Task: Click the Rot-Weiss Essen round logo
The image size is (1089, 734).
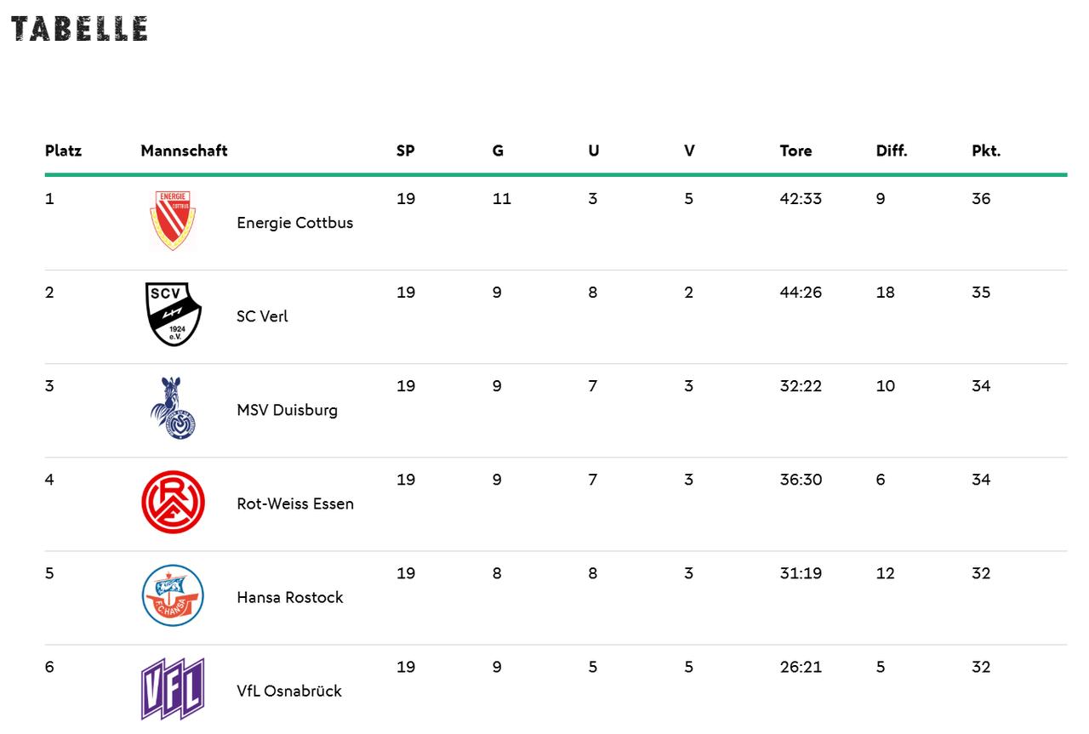Action: [173, 502]
